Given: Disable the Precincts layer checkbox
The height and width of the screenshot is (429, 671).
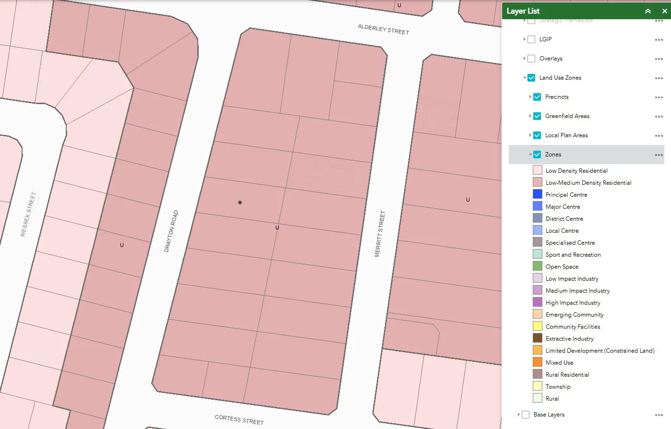Looking at the screenshot, I should click(x=537, y=97).
